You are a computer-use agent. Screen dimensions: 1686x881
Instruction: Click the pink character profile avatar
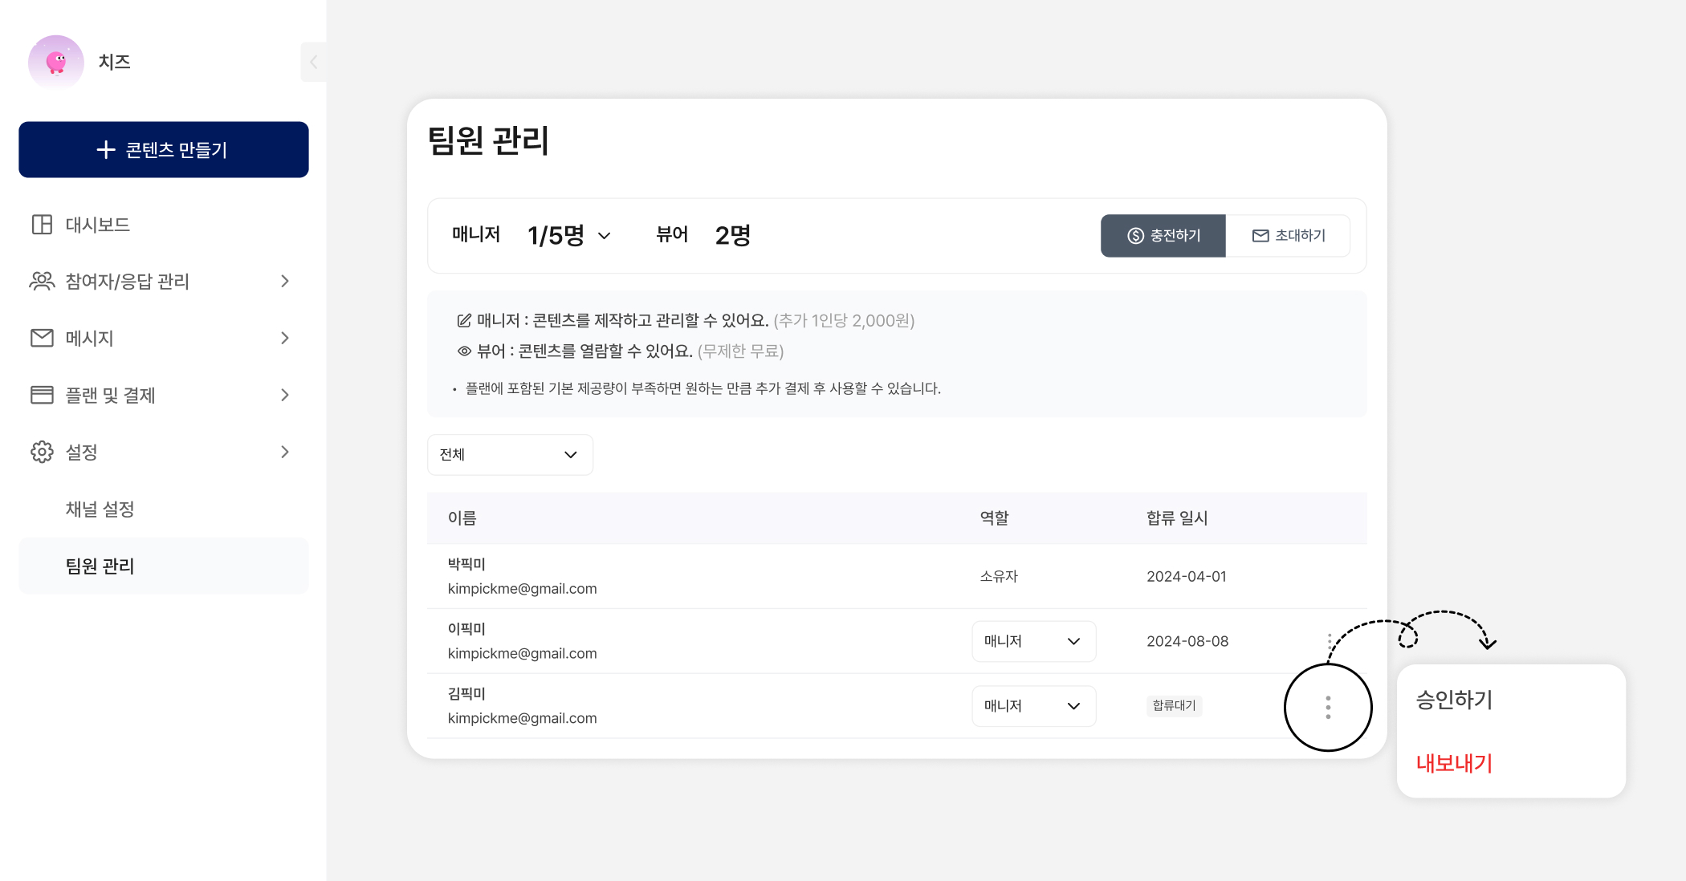click(x=55, y=62)
